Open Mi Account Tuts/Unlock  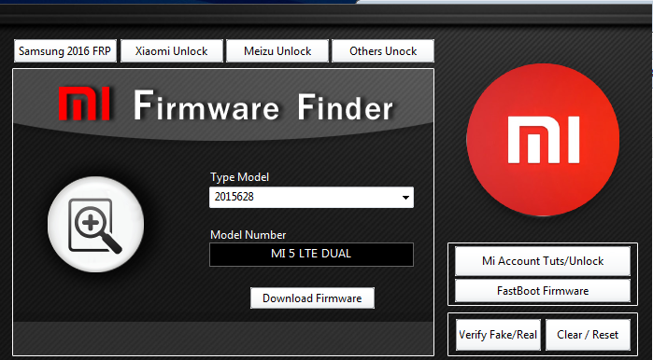(543, 261)
